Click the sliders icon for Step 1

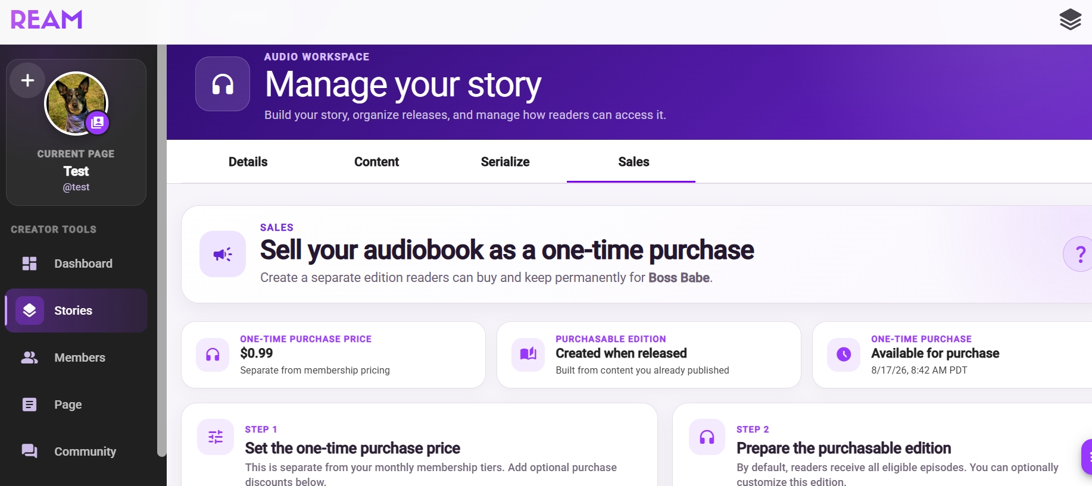pyautogui.click(x=216, y=437)
